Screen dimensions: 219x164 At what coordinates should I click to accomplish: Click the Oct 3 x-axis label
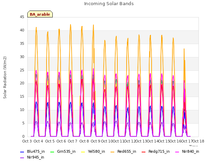tap(27, 141)
